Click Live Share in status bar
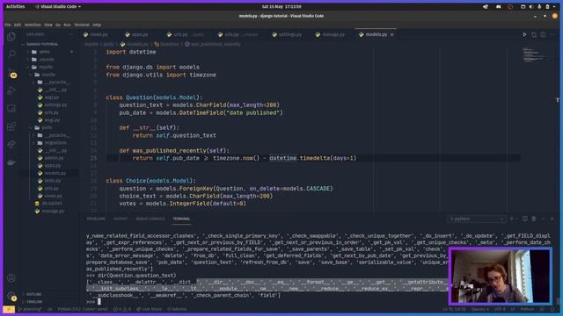This screenshot has width=563, height=316. pos(149,309)
